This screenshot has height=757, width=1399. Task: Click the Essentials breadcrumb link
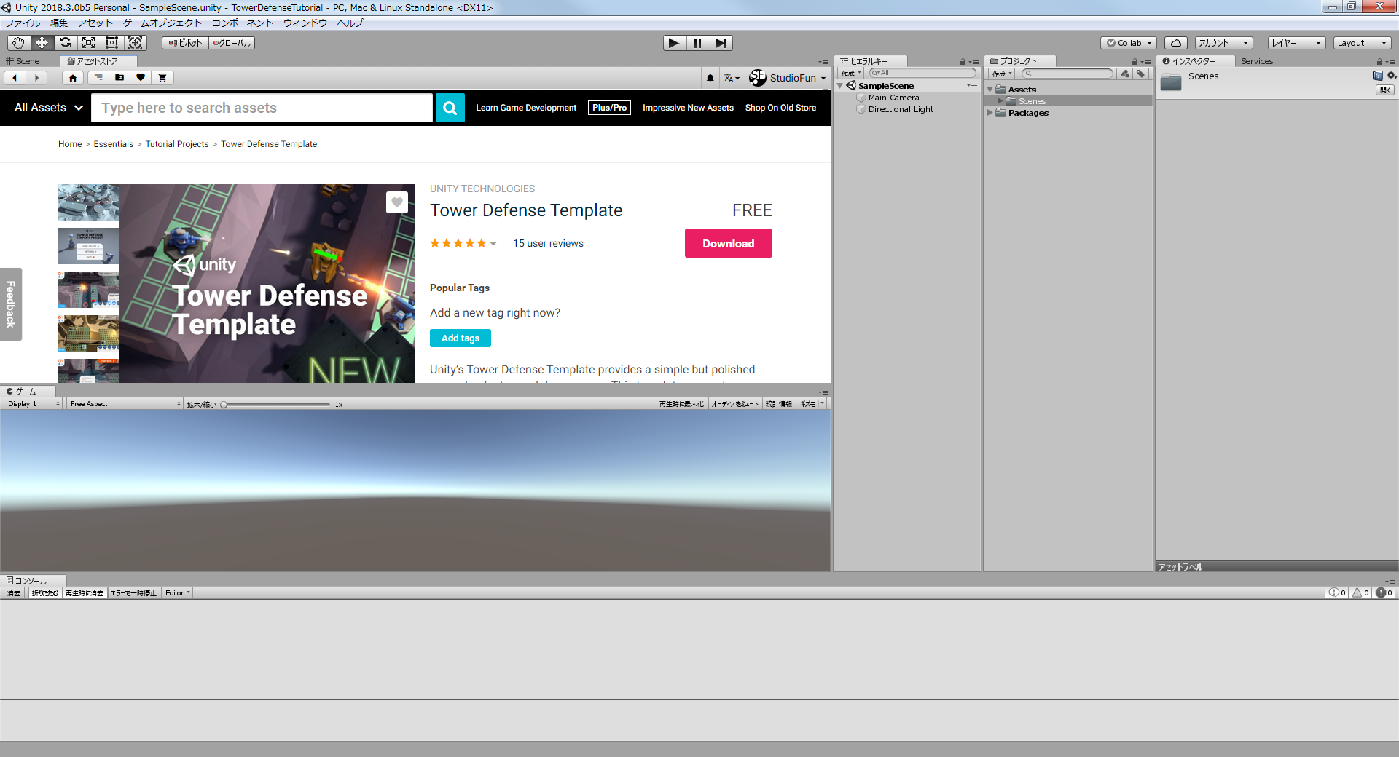click(114, 144)
